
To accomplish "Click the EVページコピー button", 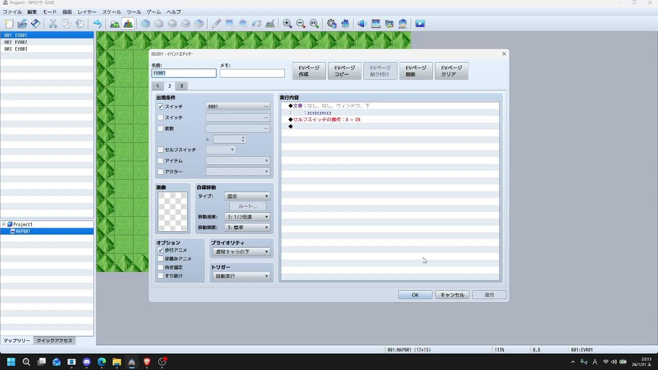I will click(x=344, y=71).
